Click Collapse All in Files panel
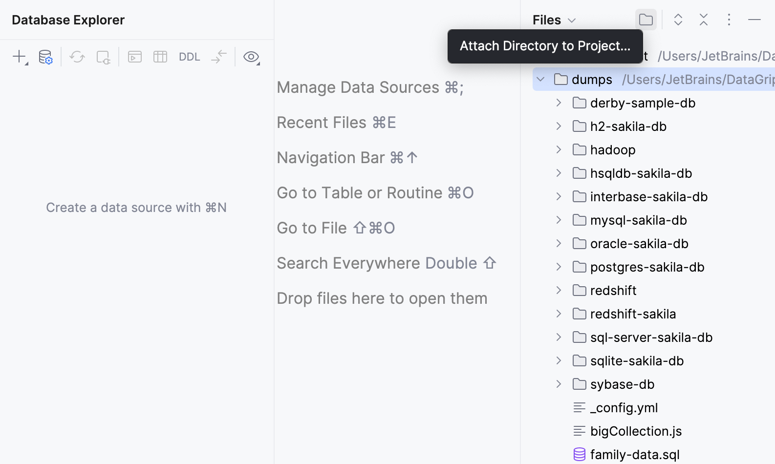 704,20
